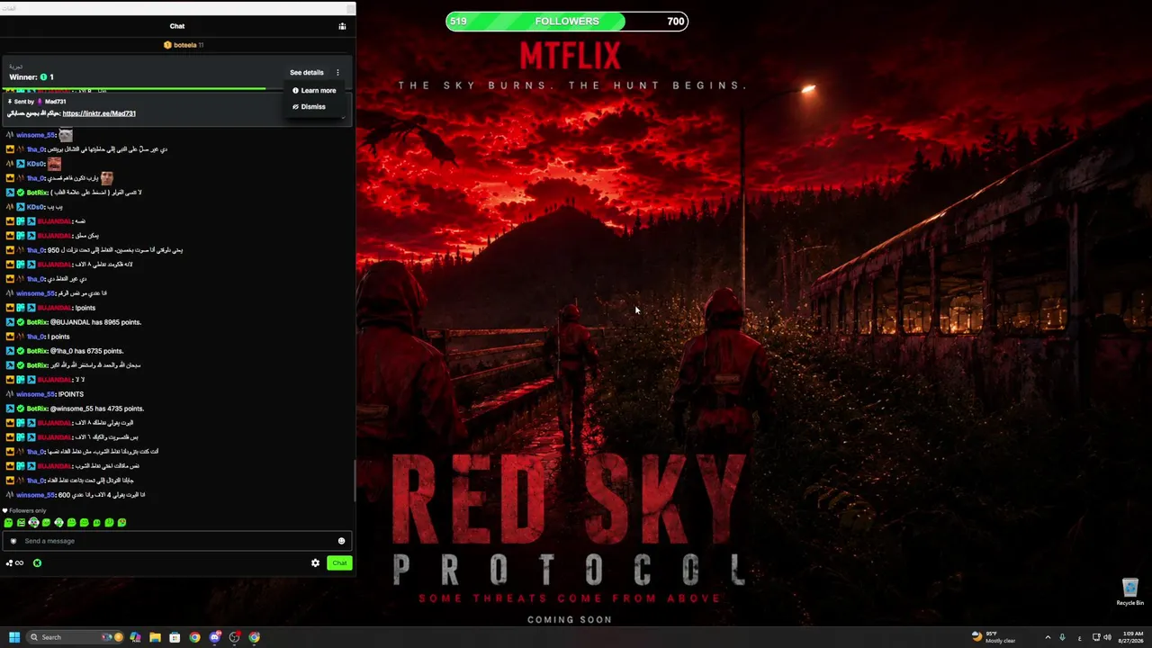Click the microphone icon in system tray
Viewport: 1152px width, 648px height.
pyautogui.click(x=1062, y=637)
